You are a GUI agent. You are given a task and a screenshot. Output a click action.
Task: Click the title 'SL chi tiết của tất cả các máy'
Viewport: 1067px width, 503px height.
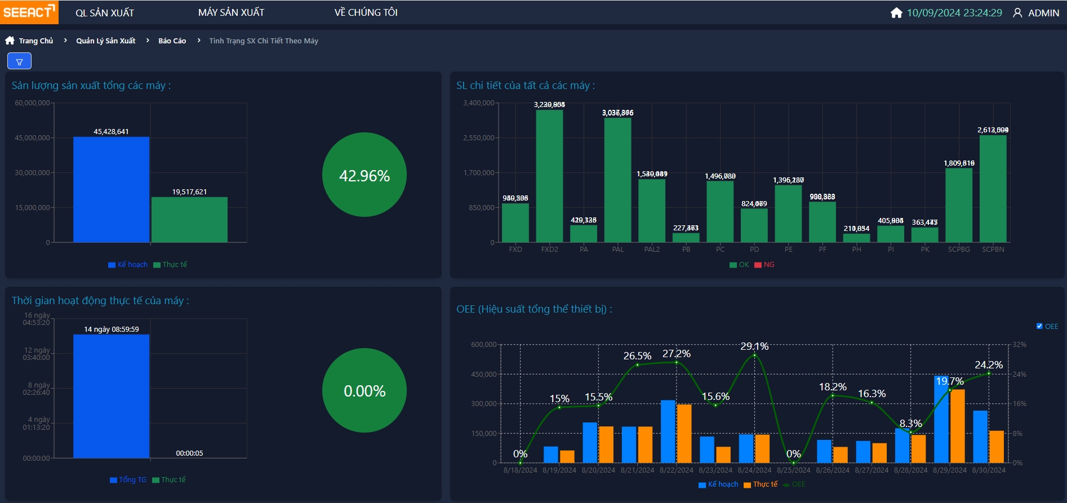click(526, 86)
